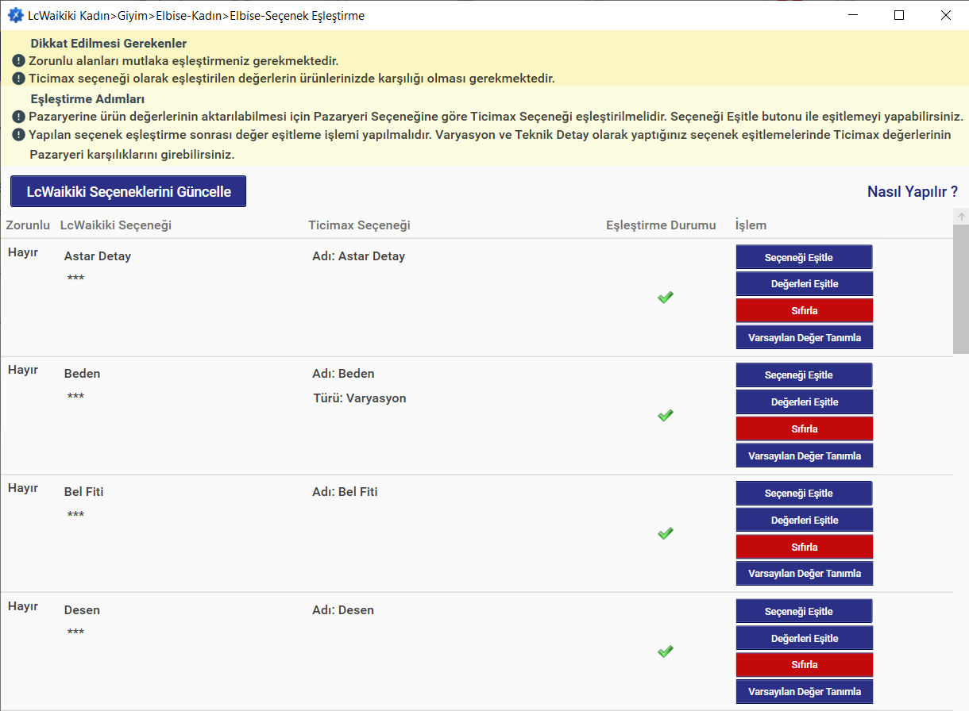Click Seçeneği Eşitle for Astar Detay row

[x=805, y=257]
